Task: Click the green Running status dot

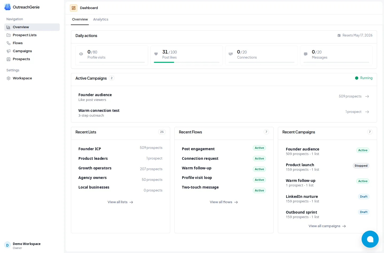Action: (x=357, y=78)
